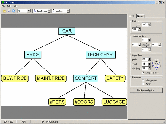Expand the Top-Down orientation dropdown
Screen dimensions: 166x124
click(x=49, y=11)
